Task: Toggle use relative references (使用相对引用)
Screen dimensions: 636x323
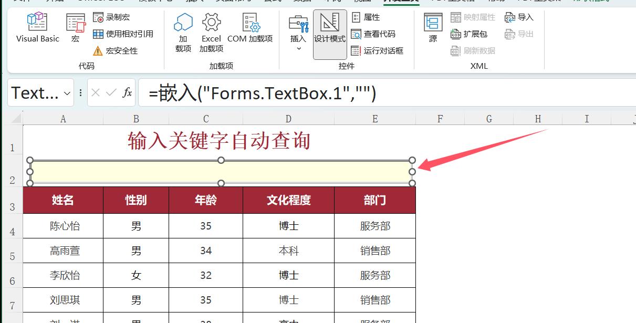Action: coord(123,34)
